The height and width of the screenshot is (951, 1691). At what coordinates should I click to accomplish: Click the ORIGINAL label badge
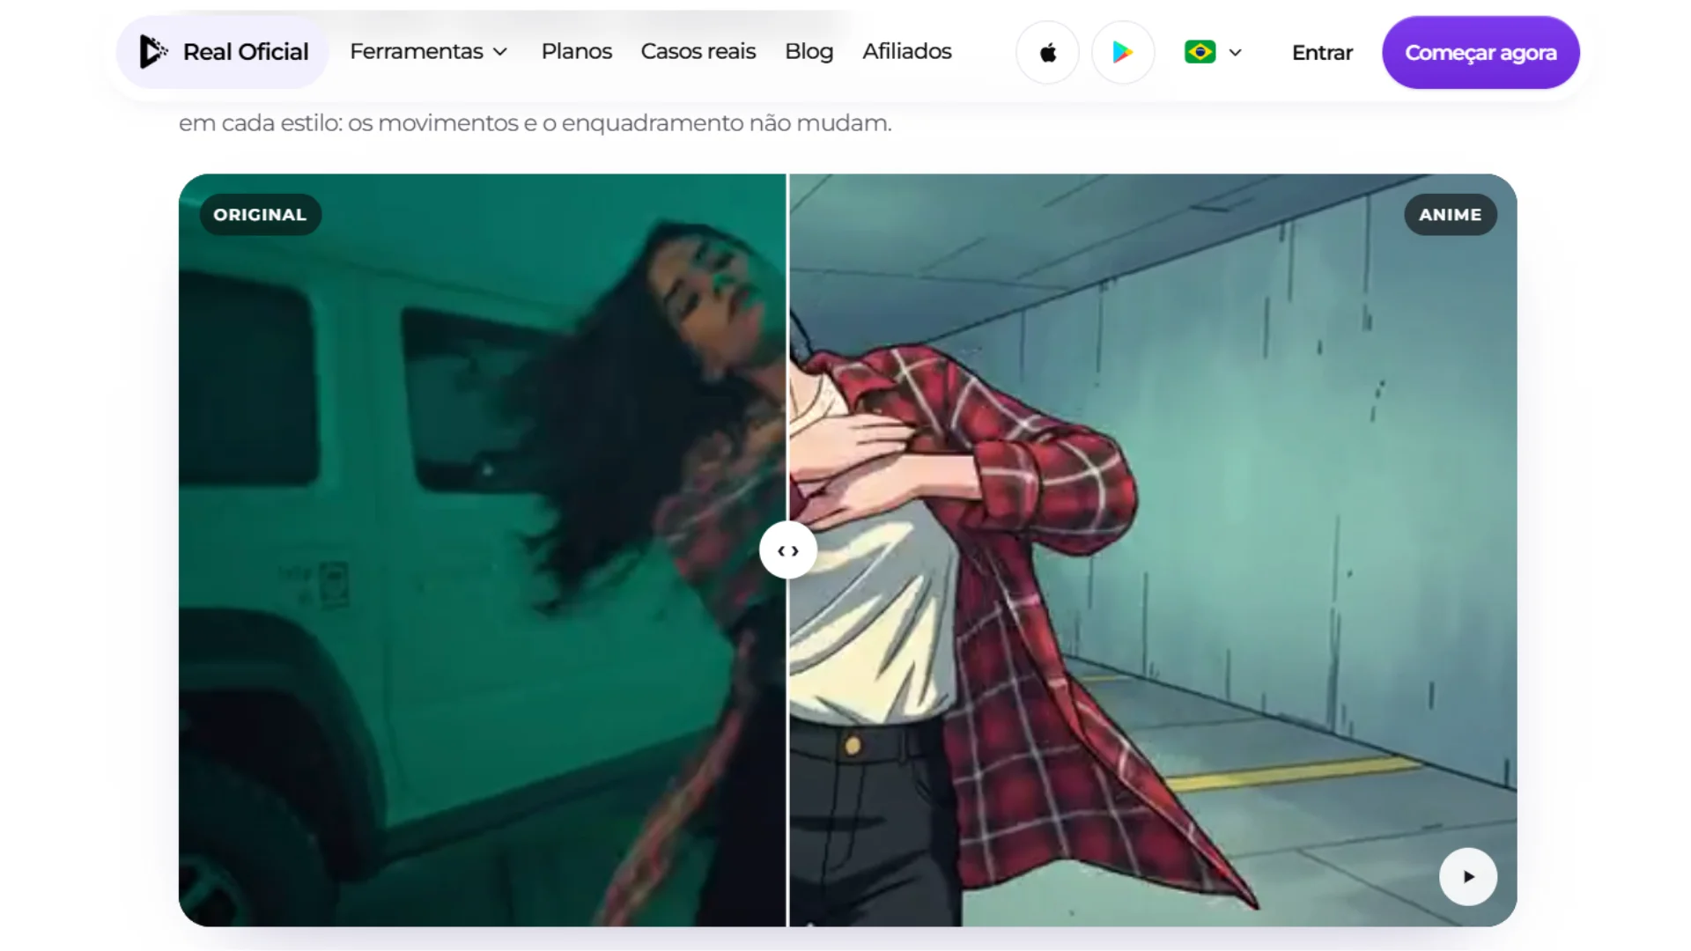pos(260,215)
